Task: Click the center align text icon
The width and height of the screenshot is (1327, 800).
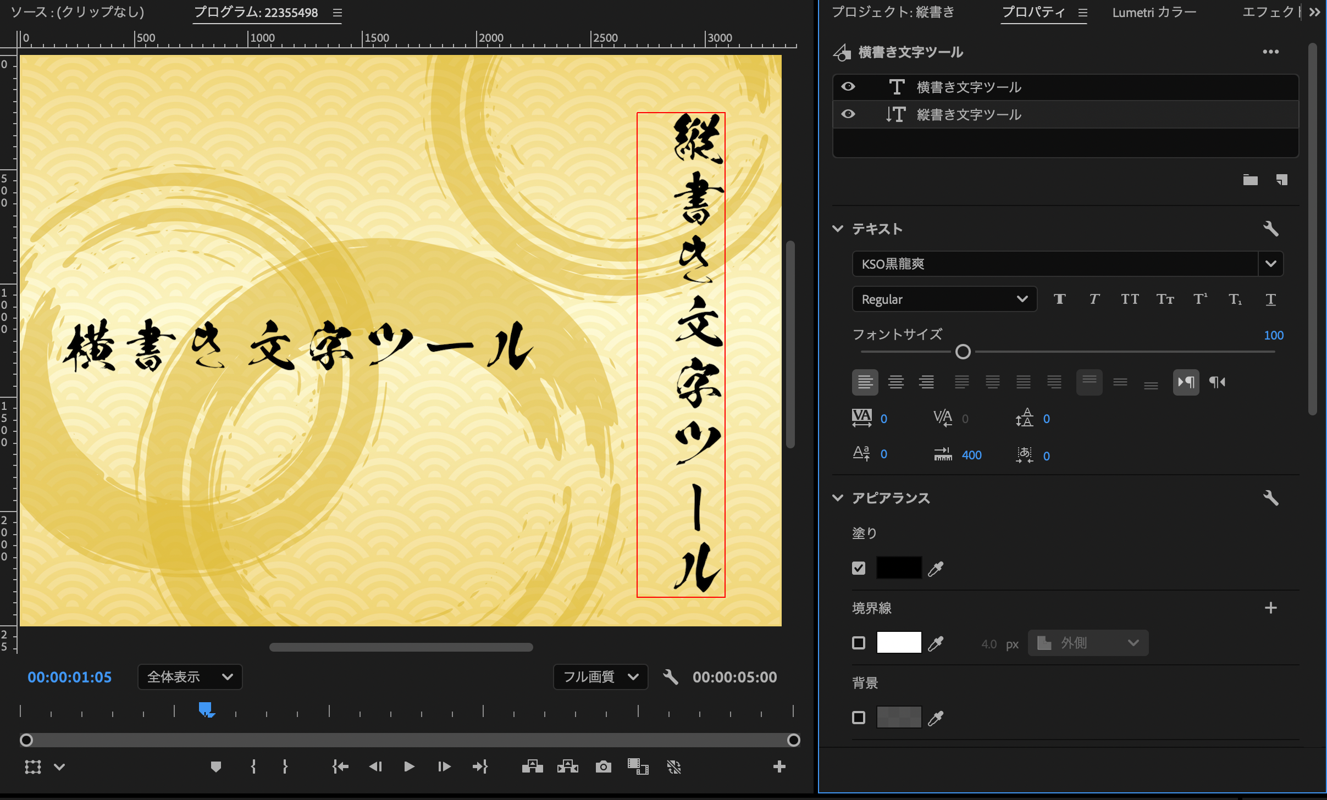Action: (895, 382)
